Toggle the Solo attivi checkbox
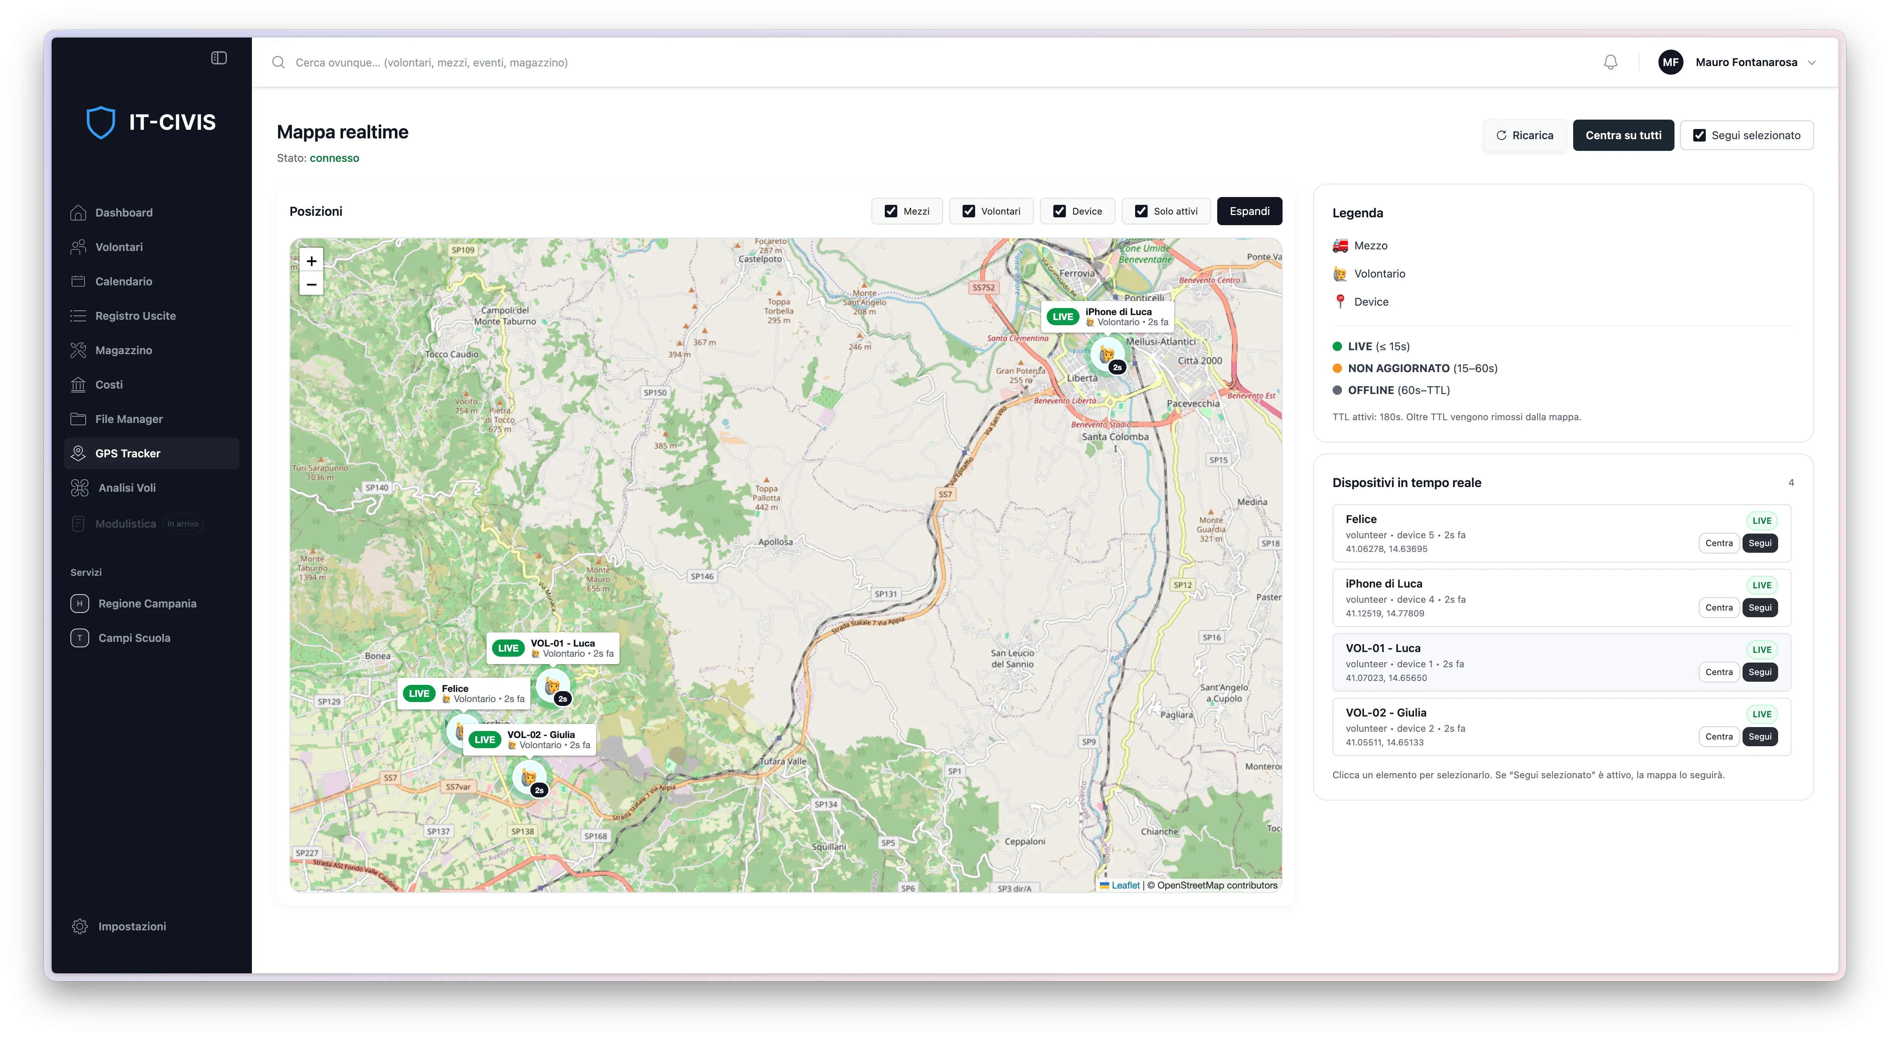The width and height of the screenshot is (1890, 1039). point(1141,211)
